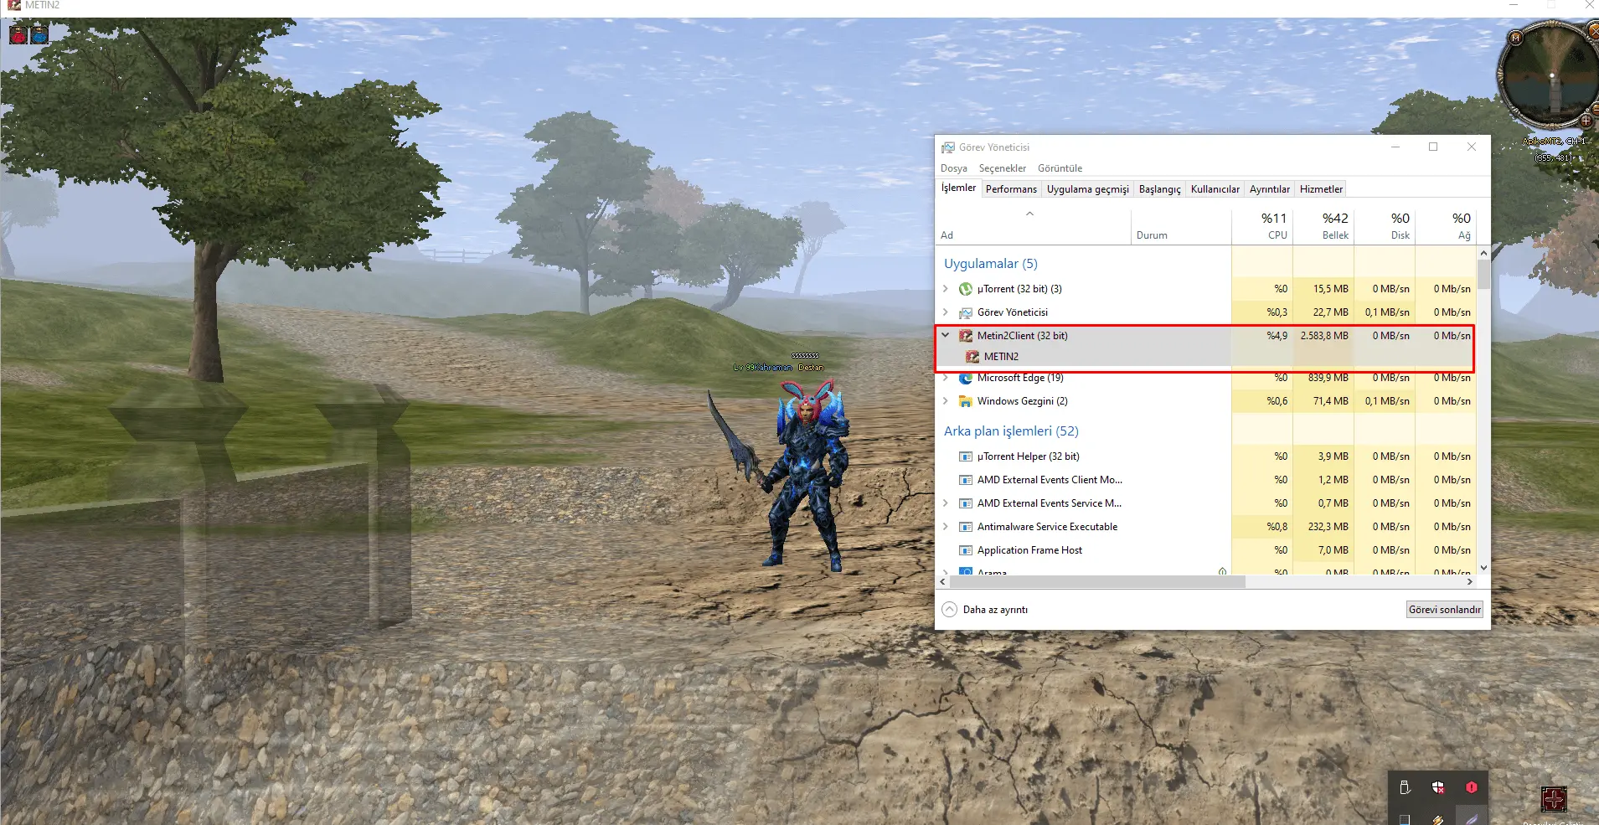This screenshot has width=1599, height=825.
Task: Open the world map with the minimap M button
Action: [1515, 38]
